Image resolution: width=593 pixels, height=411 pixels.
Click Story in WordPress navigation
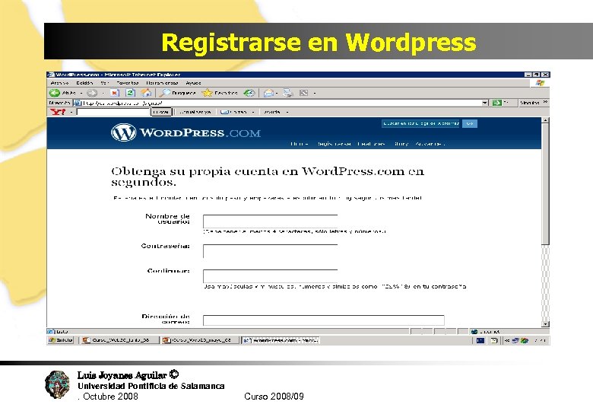pos(401,144)
